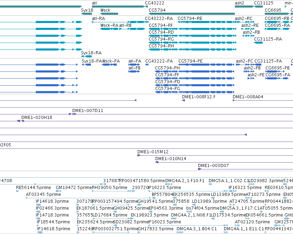Click EST GM19472.5prime
The width and height of the screenshot is (293, 234).
coord(74,188)
